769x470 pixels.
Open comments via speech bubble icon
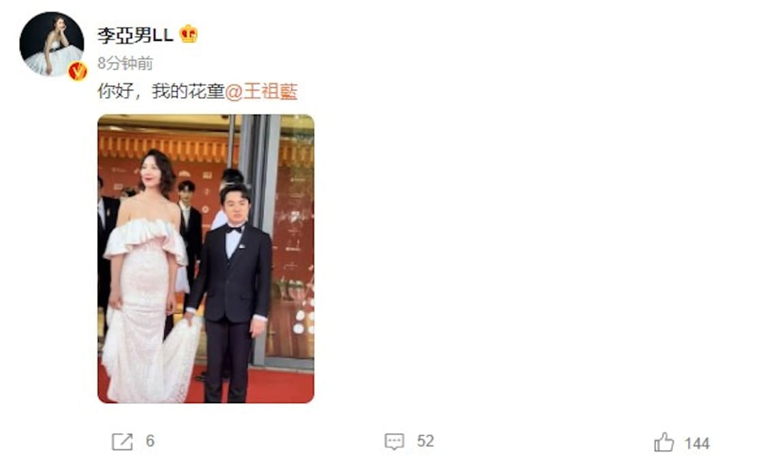tap(394, 441)
